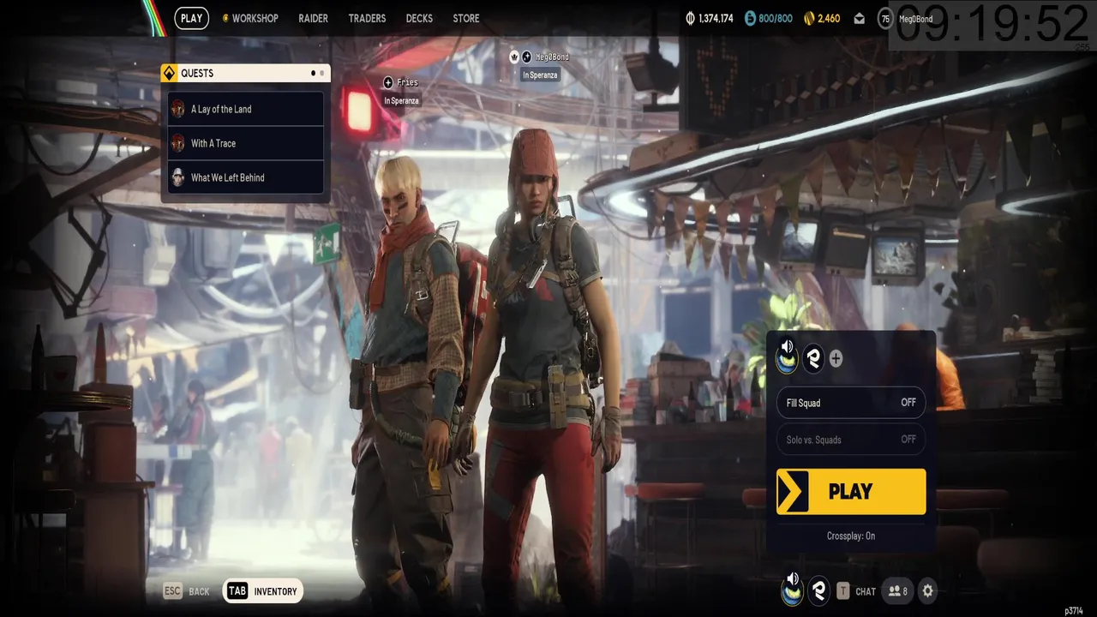Click the coin currency icon beside 1,374,174
The image size is (1097, 617).
pos(691,18)
